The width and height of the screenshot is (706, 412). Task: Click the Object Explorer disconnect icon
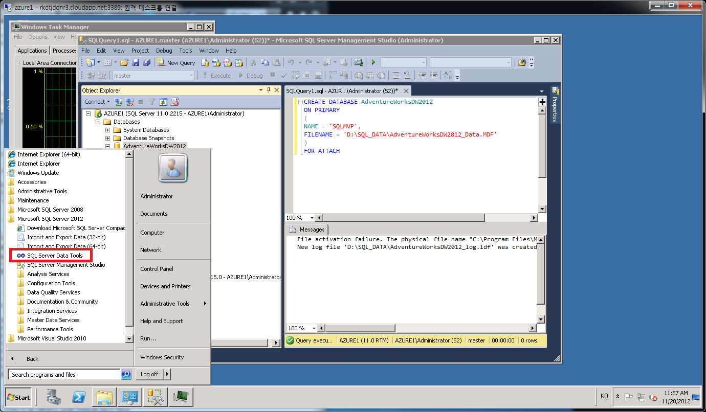129,102
